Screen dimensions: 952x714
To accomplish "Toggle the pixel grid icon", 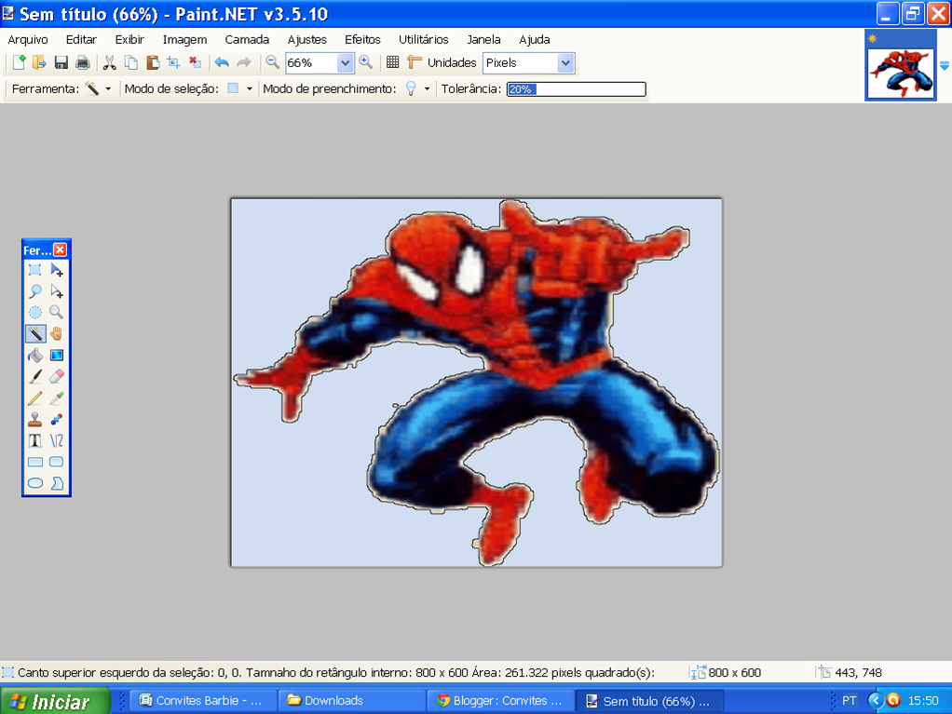I will [x=393, y=62].
